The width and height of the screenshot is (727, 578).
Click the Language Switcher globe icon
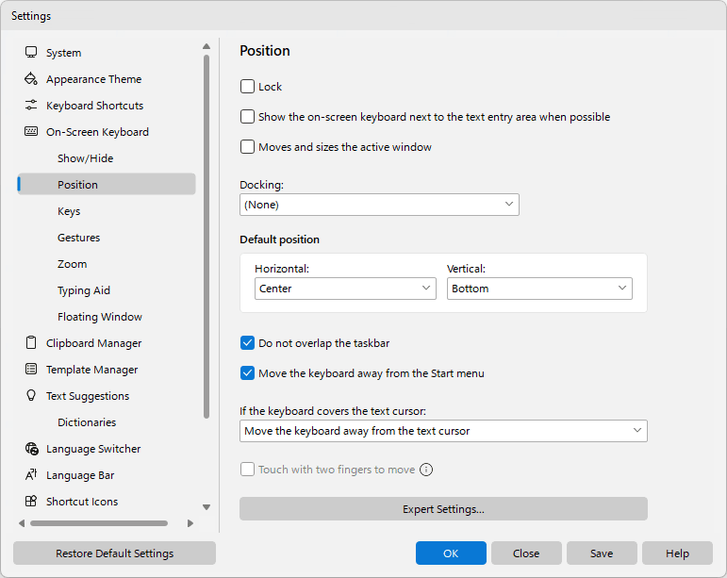pos(31,449)
